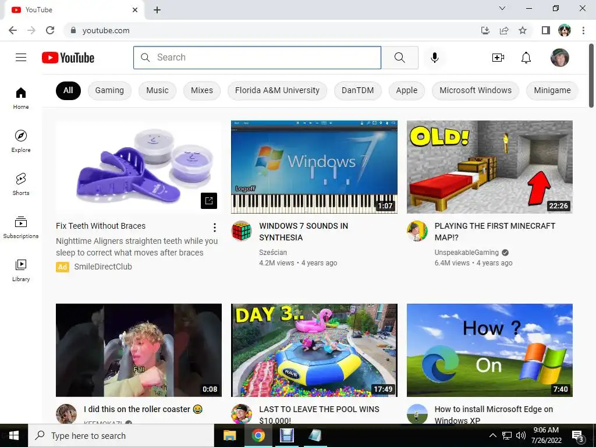The height and width of the screenshot is (447, 596).
Task: Select Florida A&M University chip
Action: tap(277, 90)
